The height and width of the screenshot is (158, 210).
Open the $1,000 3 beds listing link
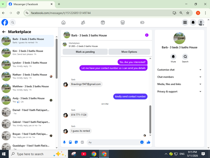(83, 46)
